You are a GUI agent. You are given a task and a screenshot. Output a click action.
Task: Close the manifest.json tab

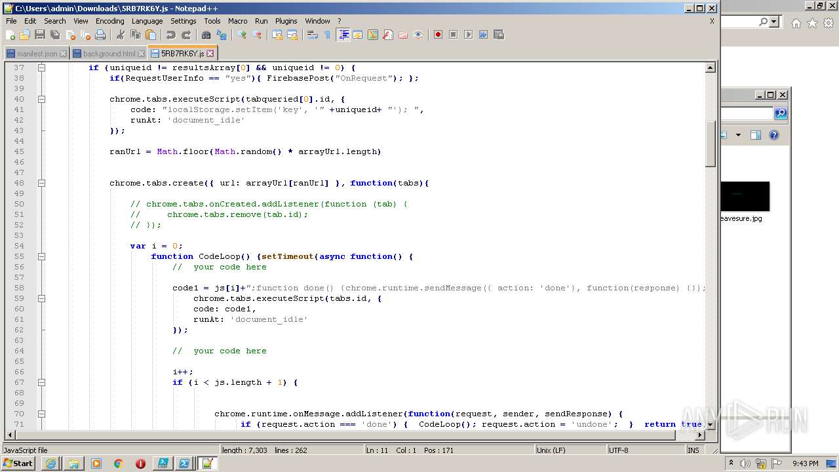click(x=63, y=54)
